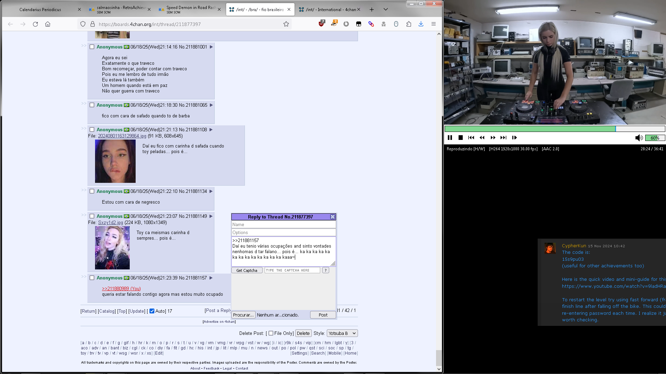
Task: Enable the File Only checkbox
Action: [x=271, y=333]
